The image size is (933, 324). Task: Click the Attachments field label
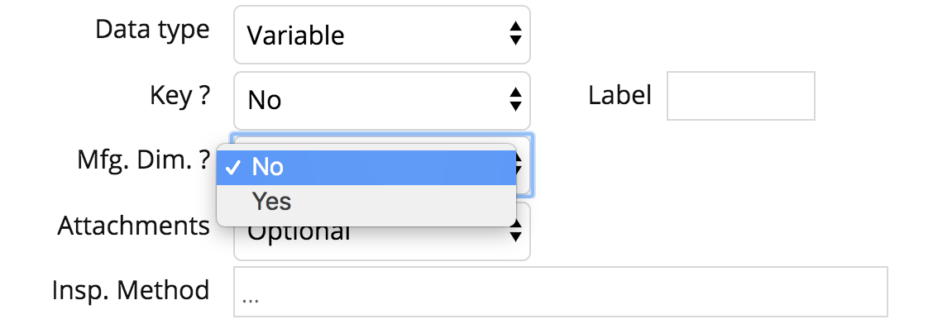point(133,226)
